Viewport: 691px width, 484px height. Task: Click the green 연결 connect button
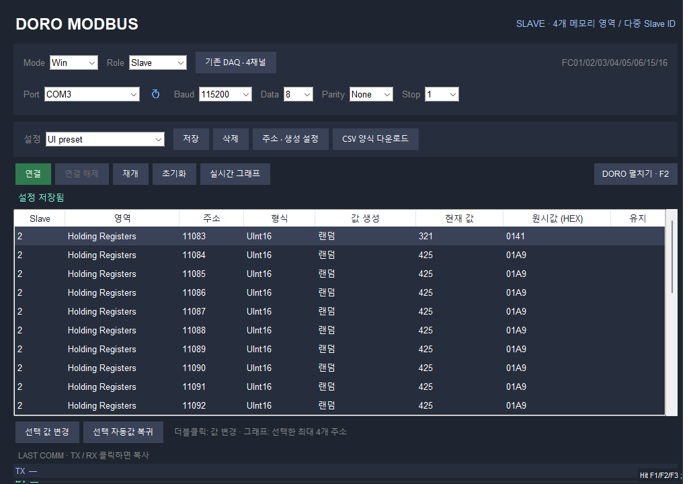[x=33, y=173]
